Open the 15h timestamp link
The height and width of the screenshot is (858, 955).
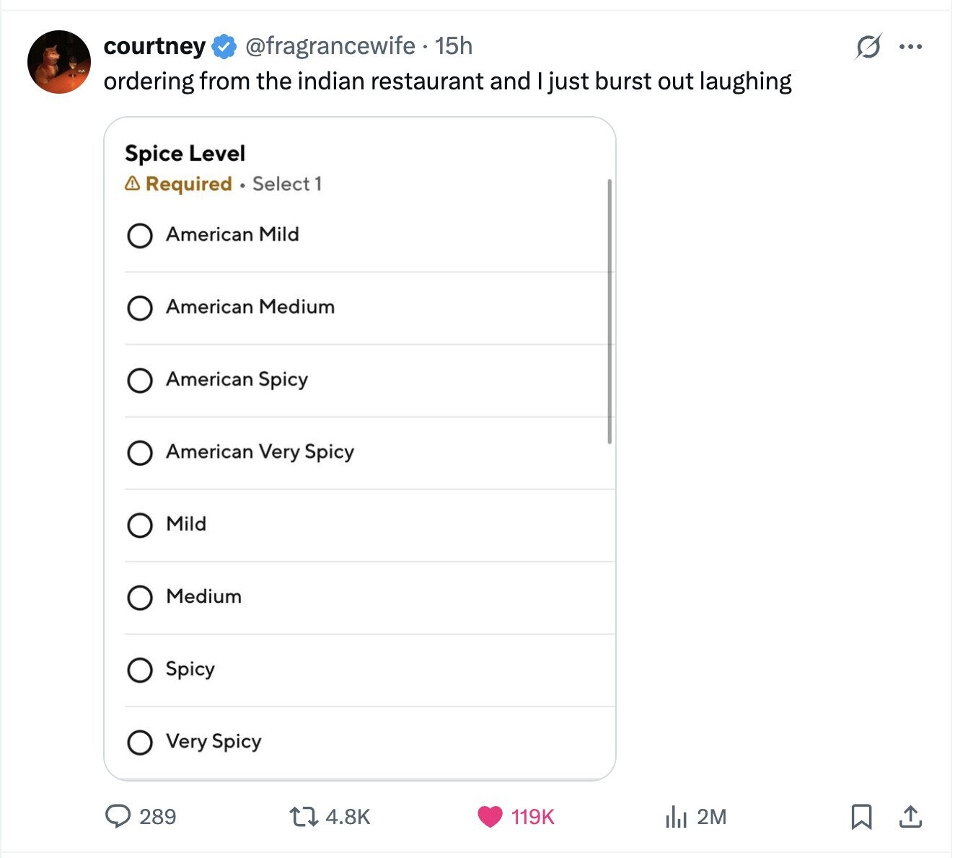point(454,46)
